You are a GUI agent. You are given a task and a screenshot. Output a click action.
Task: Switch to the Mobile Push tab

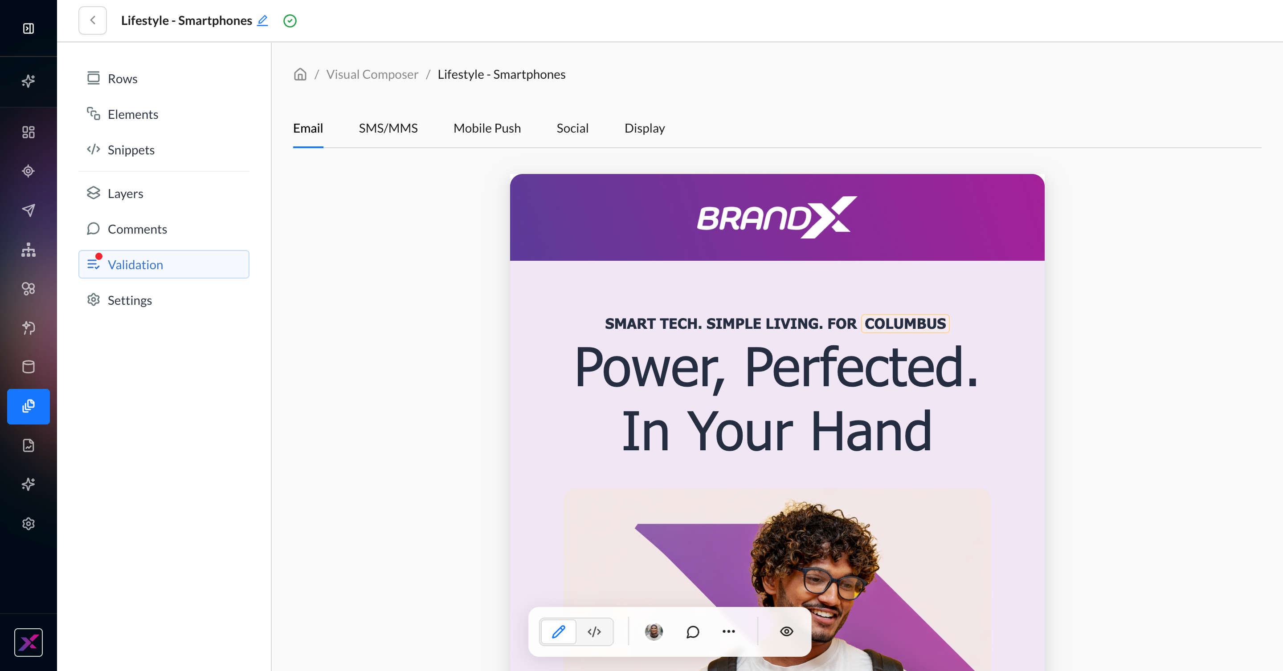[x=487, y=128]
